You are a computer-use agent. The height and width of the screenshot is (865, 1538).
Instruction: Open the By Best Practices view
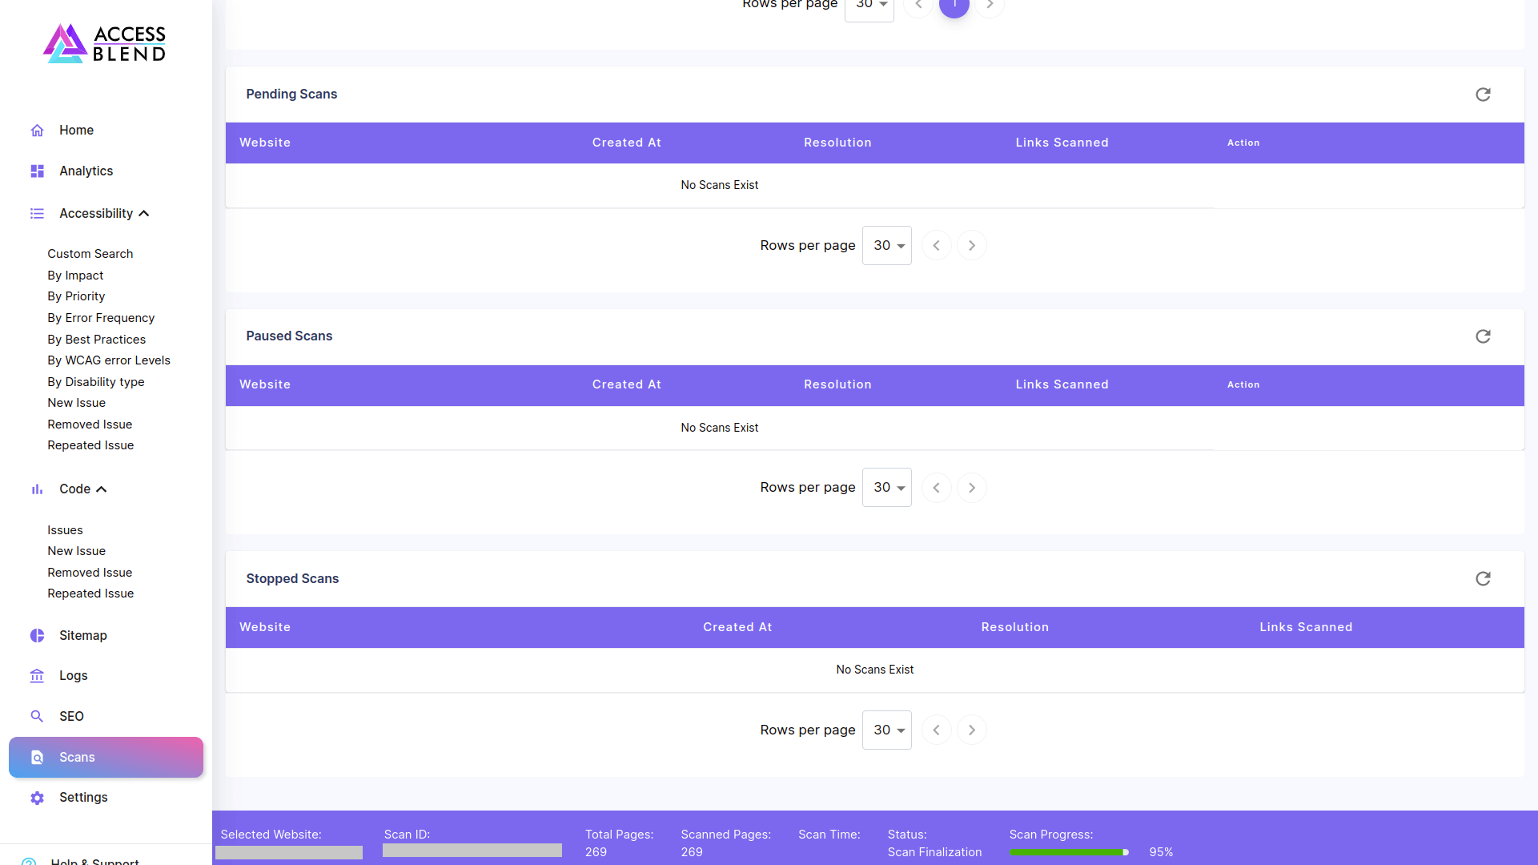point(96,340)
